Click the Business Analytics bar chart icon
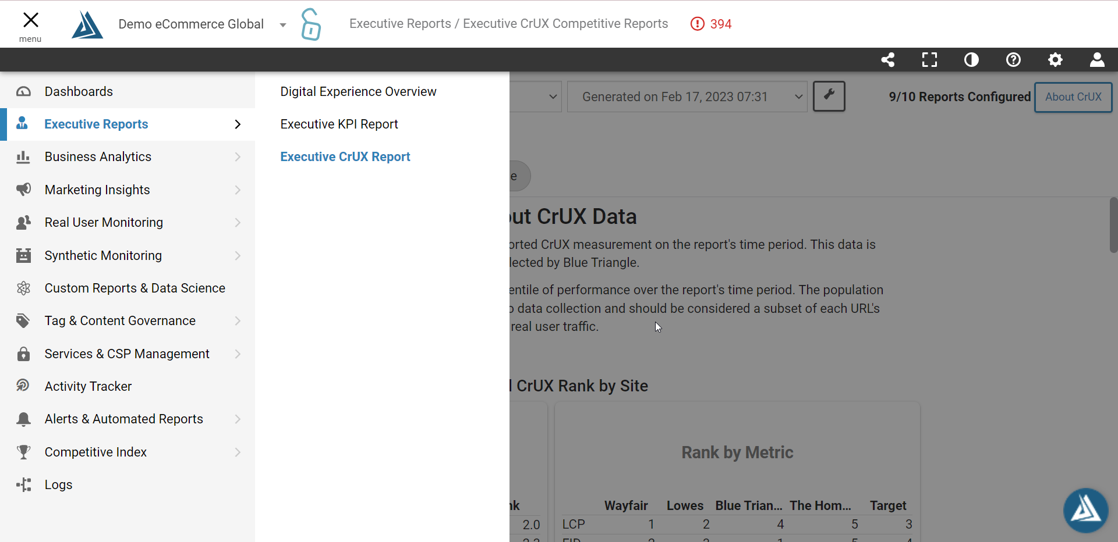The image size is (1118, 542). tap(23, 157)
